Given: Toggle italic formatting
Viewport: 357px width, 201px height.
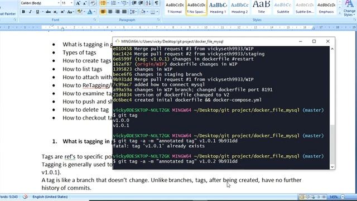Looking at the screenshot, I should 31,12.
